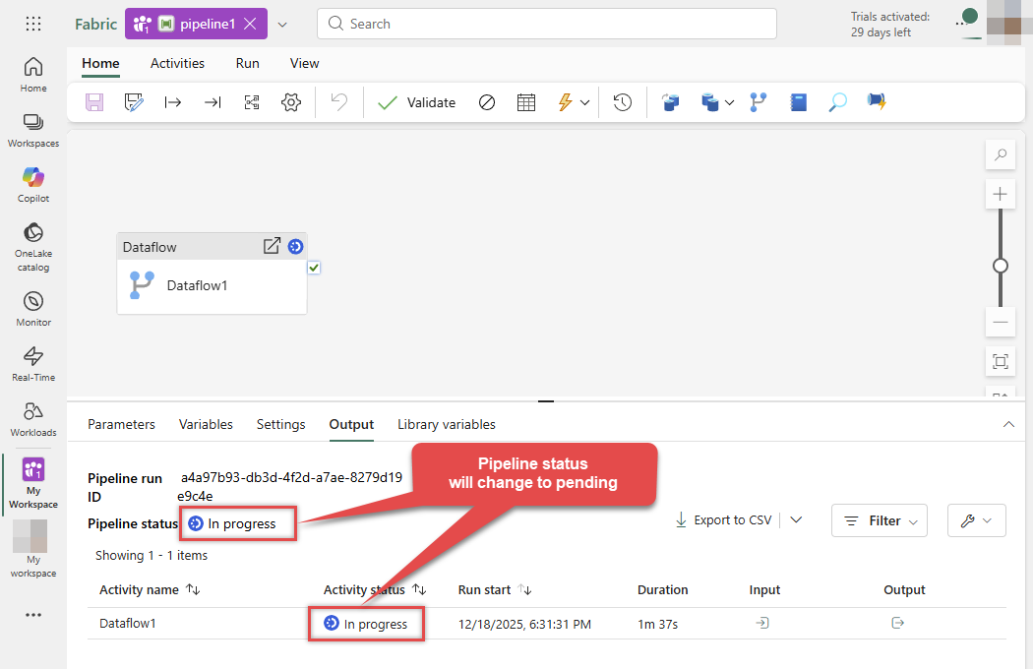
Task: Click the Save icon in the toolbar
Action: click(x=94, y=102)
